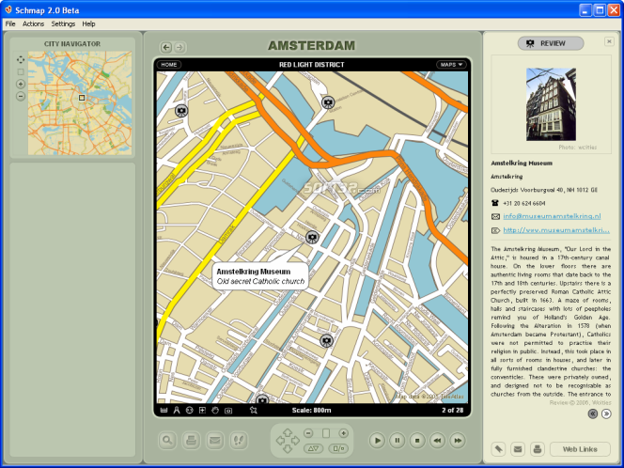Select the hand pan tool

pyautogui.click(x=215, y=411)
